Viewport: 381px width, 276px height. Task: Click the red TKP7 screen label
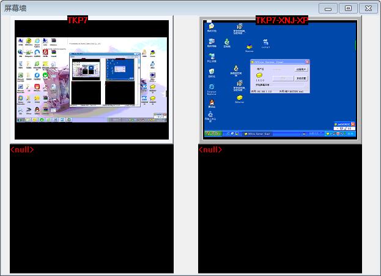pyautogui.click(x=77, y=20)
